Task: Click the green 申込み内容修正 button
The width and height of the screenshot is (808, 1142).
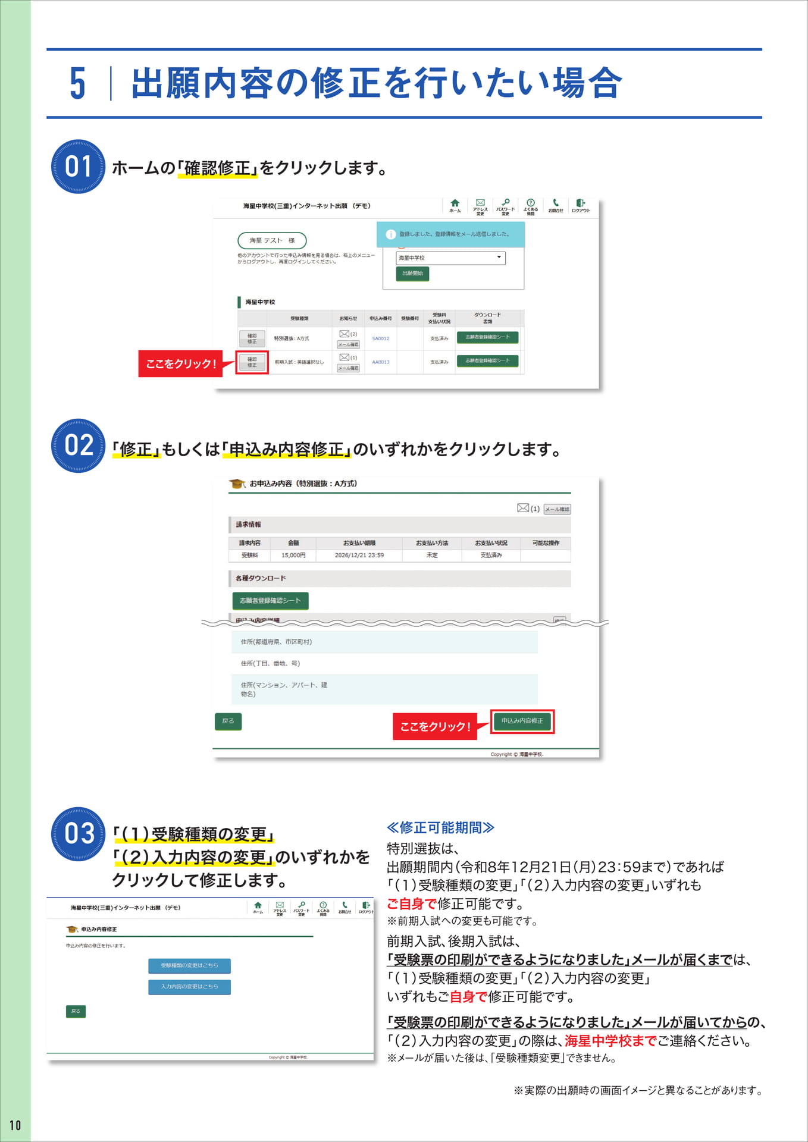Action: tap(522, 721)
